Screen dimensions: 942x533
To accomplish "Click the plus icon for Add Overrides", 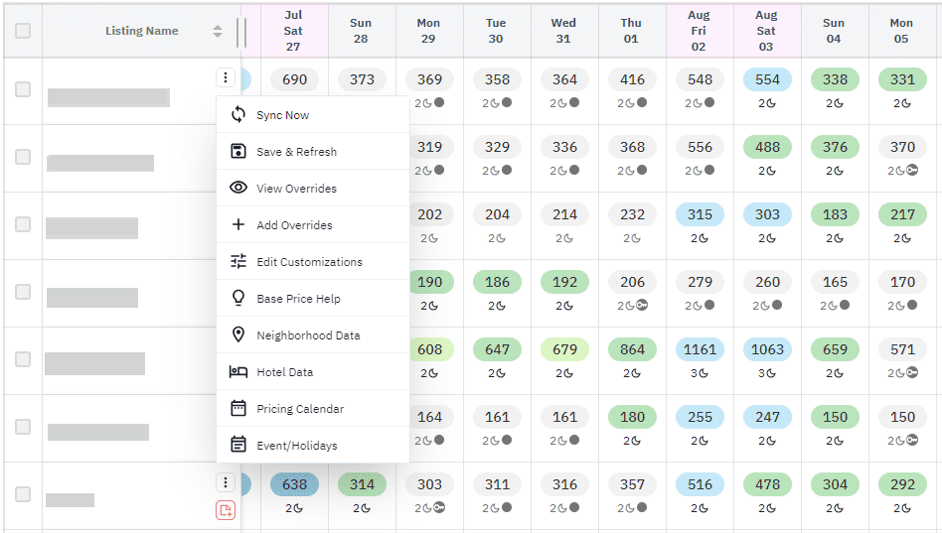I will [x=238, y=224].
